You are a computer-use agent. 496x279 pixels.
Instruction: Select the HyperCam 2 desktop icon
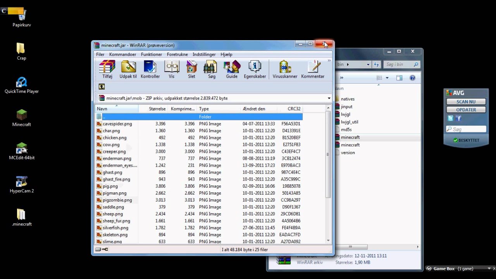coord(22,184)
